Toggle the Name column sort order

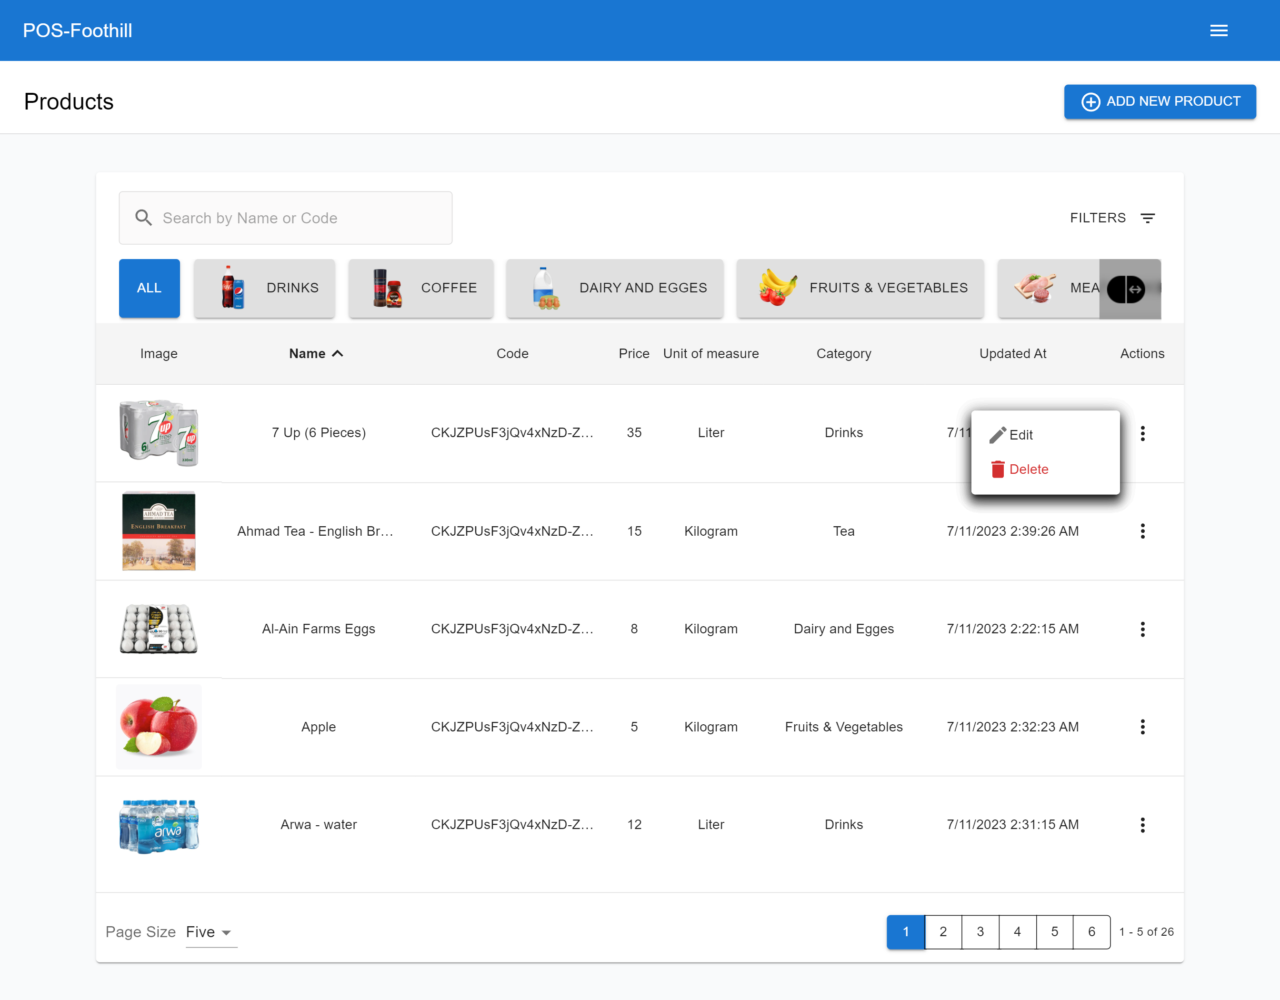tap(316, 353)
